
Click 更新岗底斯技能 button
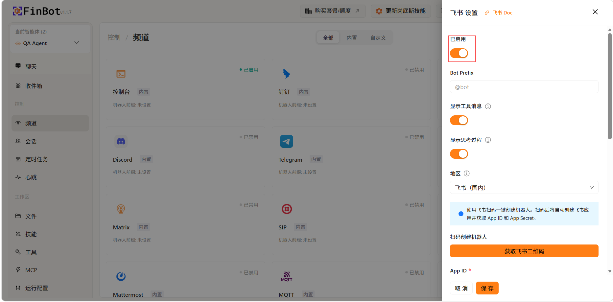(x=401, y=11)
